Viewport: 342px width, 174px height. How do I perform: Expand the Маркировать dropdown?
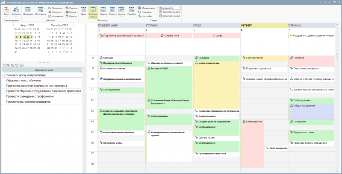point(148,8)
